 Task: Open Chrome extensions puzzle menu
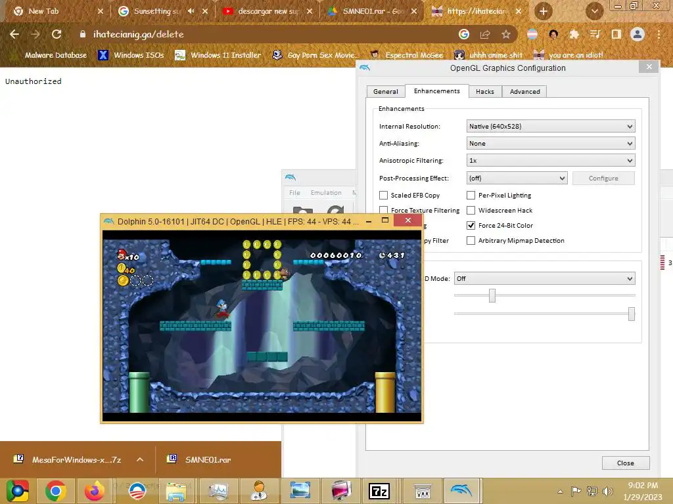(574, 34)
